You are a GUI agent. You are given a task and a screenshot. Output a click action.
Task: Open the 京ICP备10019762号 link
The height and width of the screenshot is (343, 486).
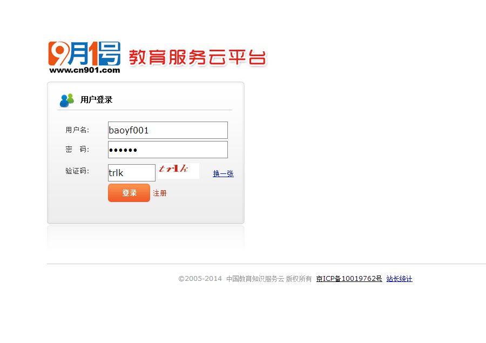pos(349,279)
